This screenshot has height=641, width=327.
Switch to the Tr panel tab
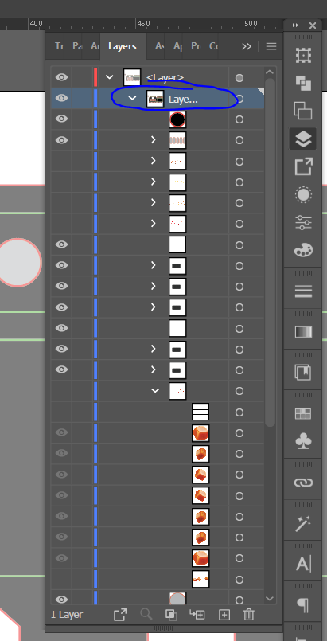tap(59, 46)
